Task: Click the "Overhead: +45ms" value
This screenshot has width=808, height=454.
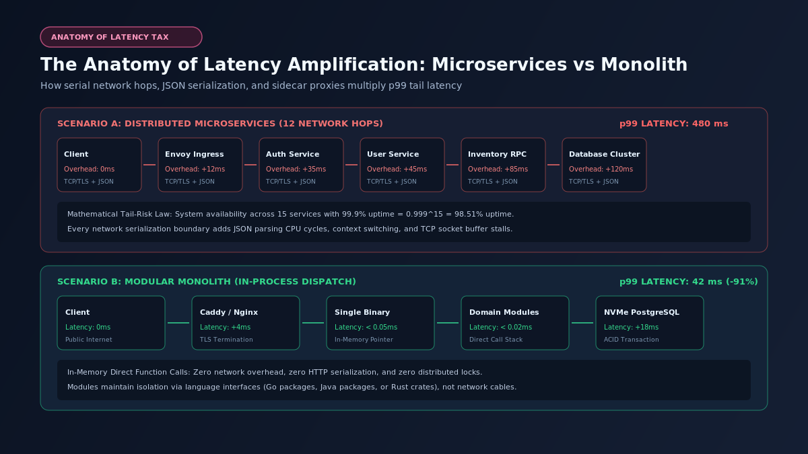Action: click(x=397, y=169)
